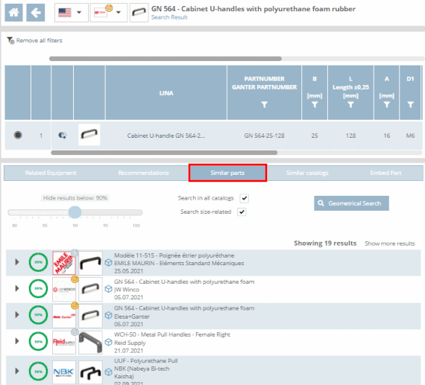Click the LINA column header
Viewport: 425px width, 385px height.
pos(166,93)
